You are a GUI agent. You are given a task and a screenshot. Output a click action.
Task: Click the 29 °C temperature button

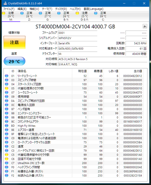[x=14, y=61]
